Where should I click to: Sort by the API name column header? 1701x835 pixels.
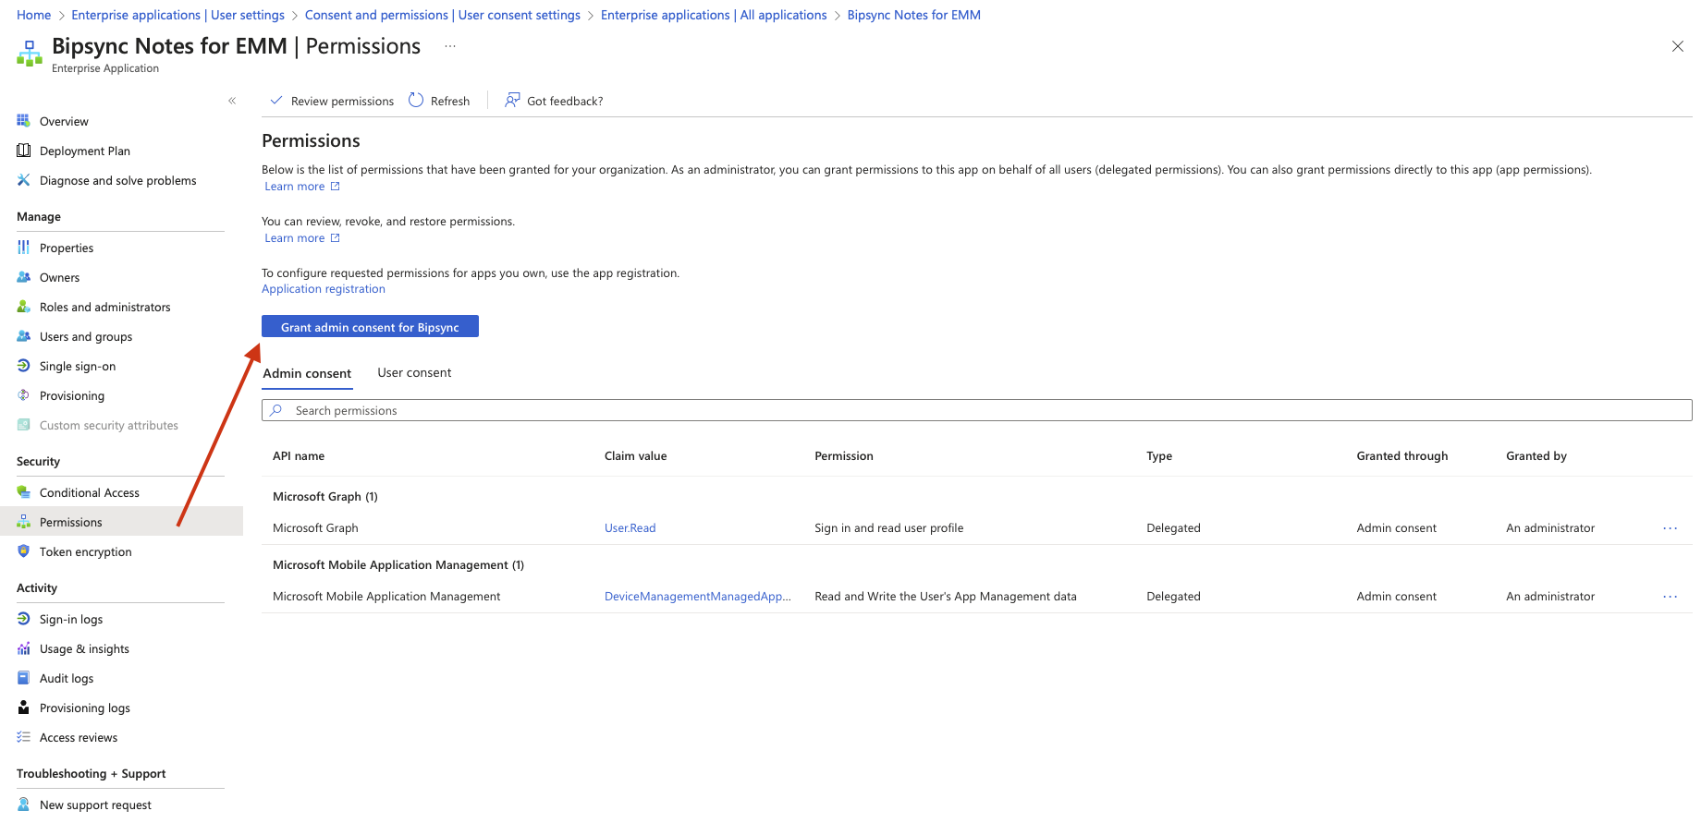(x=299, y=456)
